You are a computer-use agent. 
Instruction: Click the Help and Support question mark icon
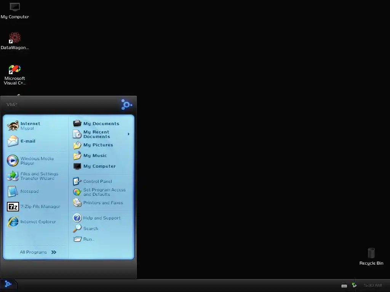[x=77, y=218]
